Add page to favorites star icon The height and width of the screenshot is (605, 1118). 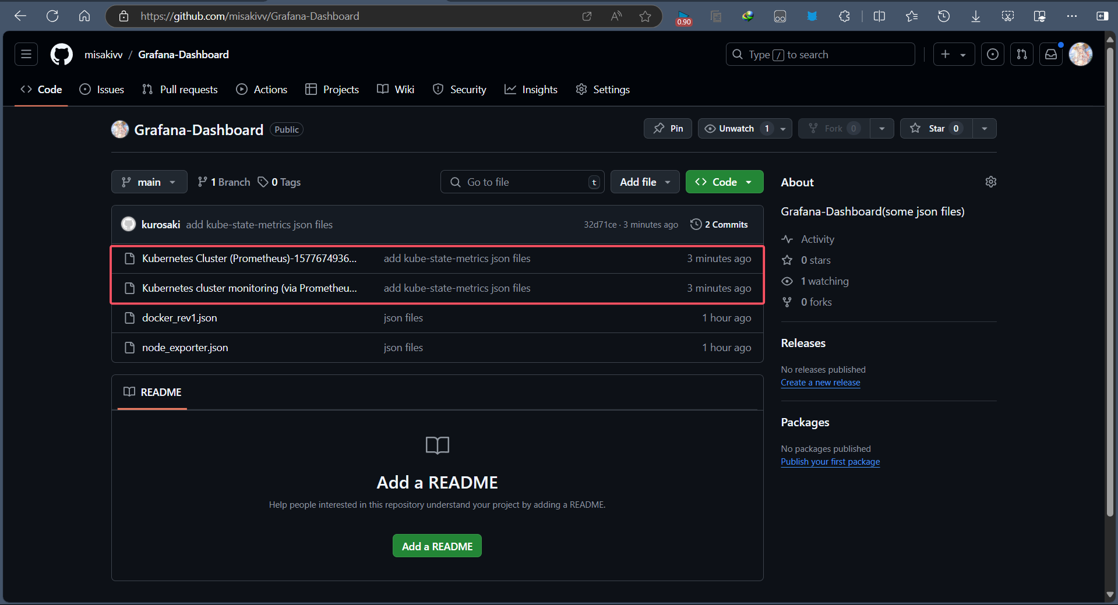pyautogui.click(x=645, y=16)
